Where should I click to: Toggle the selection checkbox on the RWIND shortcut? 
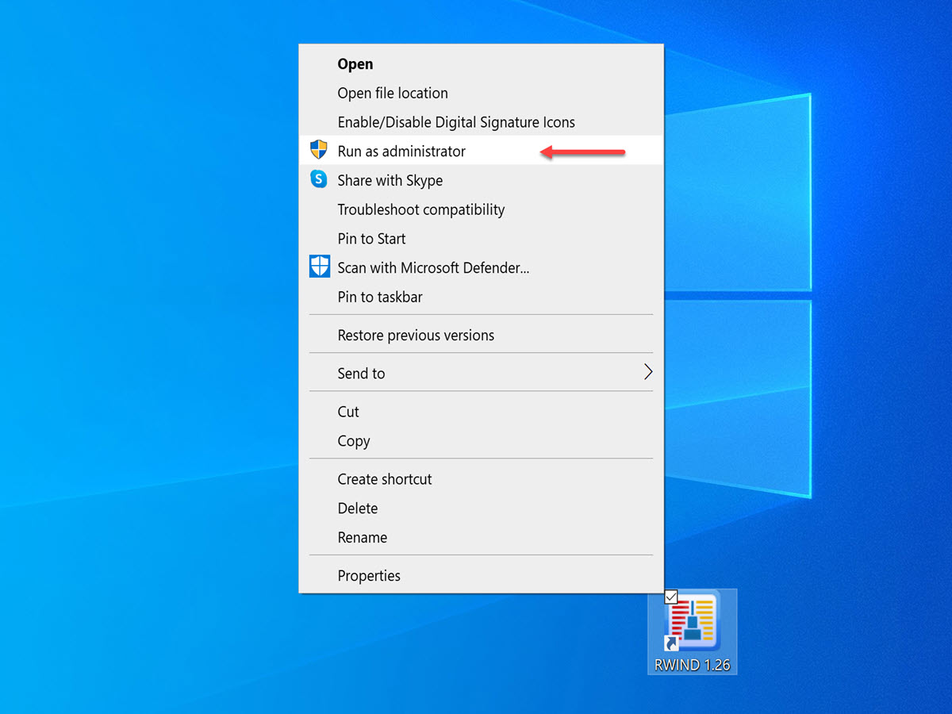click(x=670, y=597)
